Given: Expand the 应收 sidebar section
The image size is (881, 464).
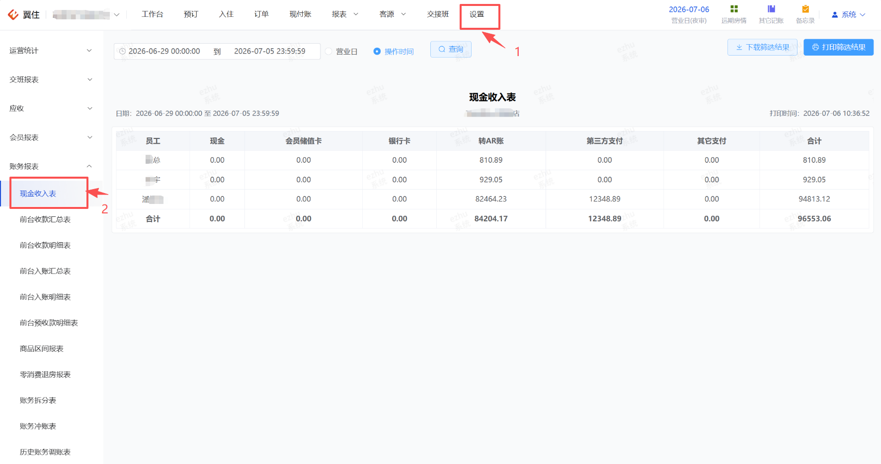Looking at the screenshot, I should [x=51, y=108].
